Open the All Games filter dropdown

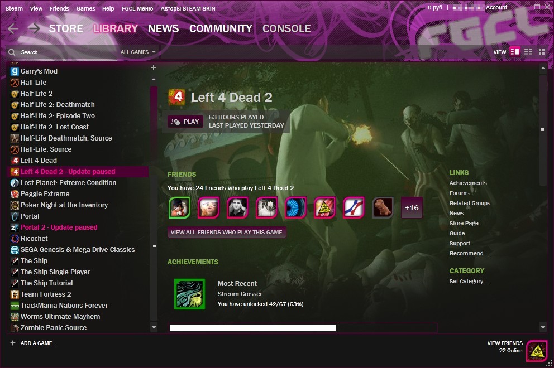[138, 52]
